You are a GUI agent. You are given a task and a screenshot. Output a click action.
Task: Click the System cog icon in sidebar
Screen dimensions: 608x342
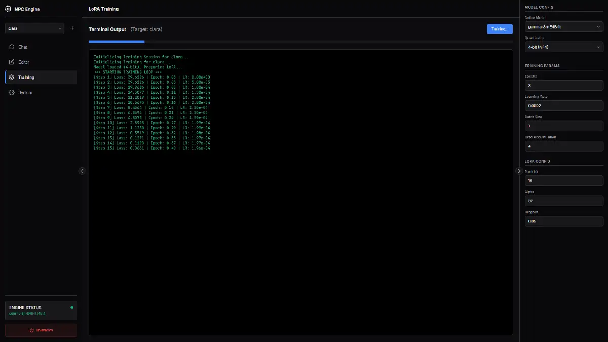(x=12, y=93)
